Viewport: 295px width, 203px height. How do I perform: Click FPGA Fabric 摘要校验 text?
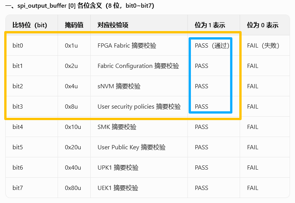point(127,46)
